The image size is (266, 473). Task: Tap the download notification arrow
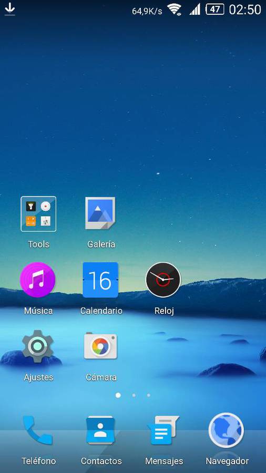(9, 9)
